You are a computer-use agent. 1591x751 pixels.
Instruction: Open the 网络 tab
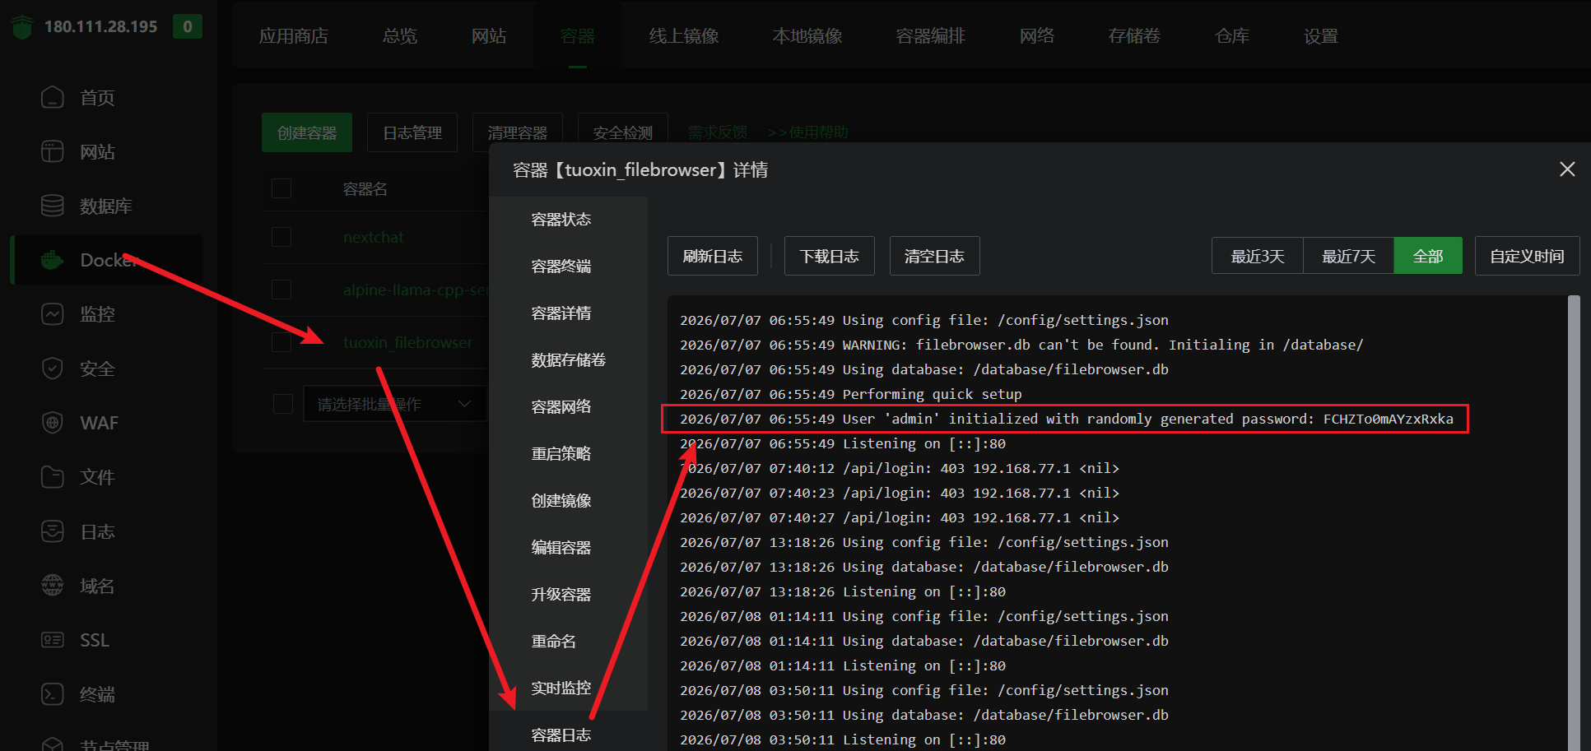(x=1037, y=36)
